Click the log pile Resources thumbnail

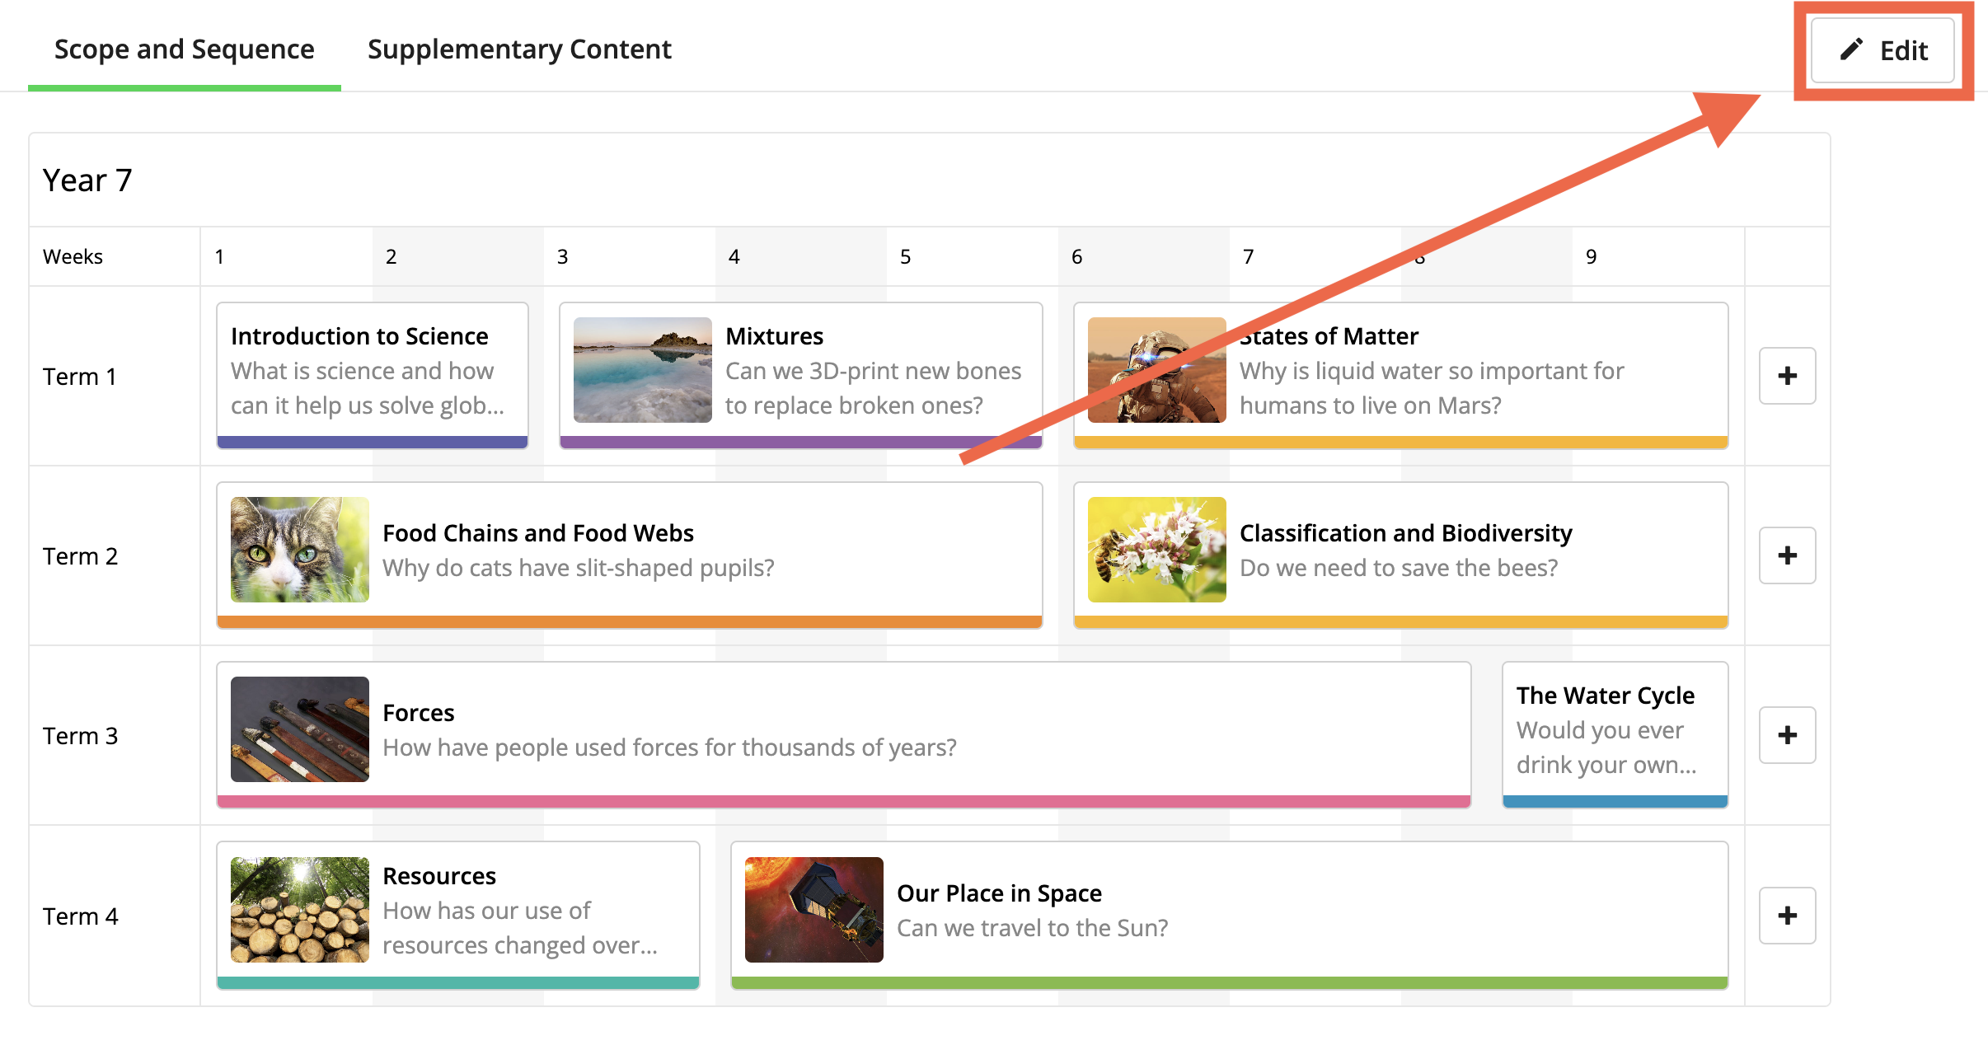click(299, 910)
